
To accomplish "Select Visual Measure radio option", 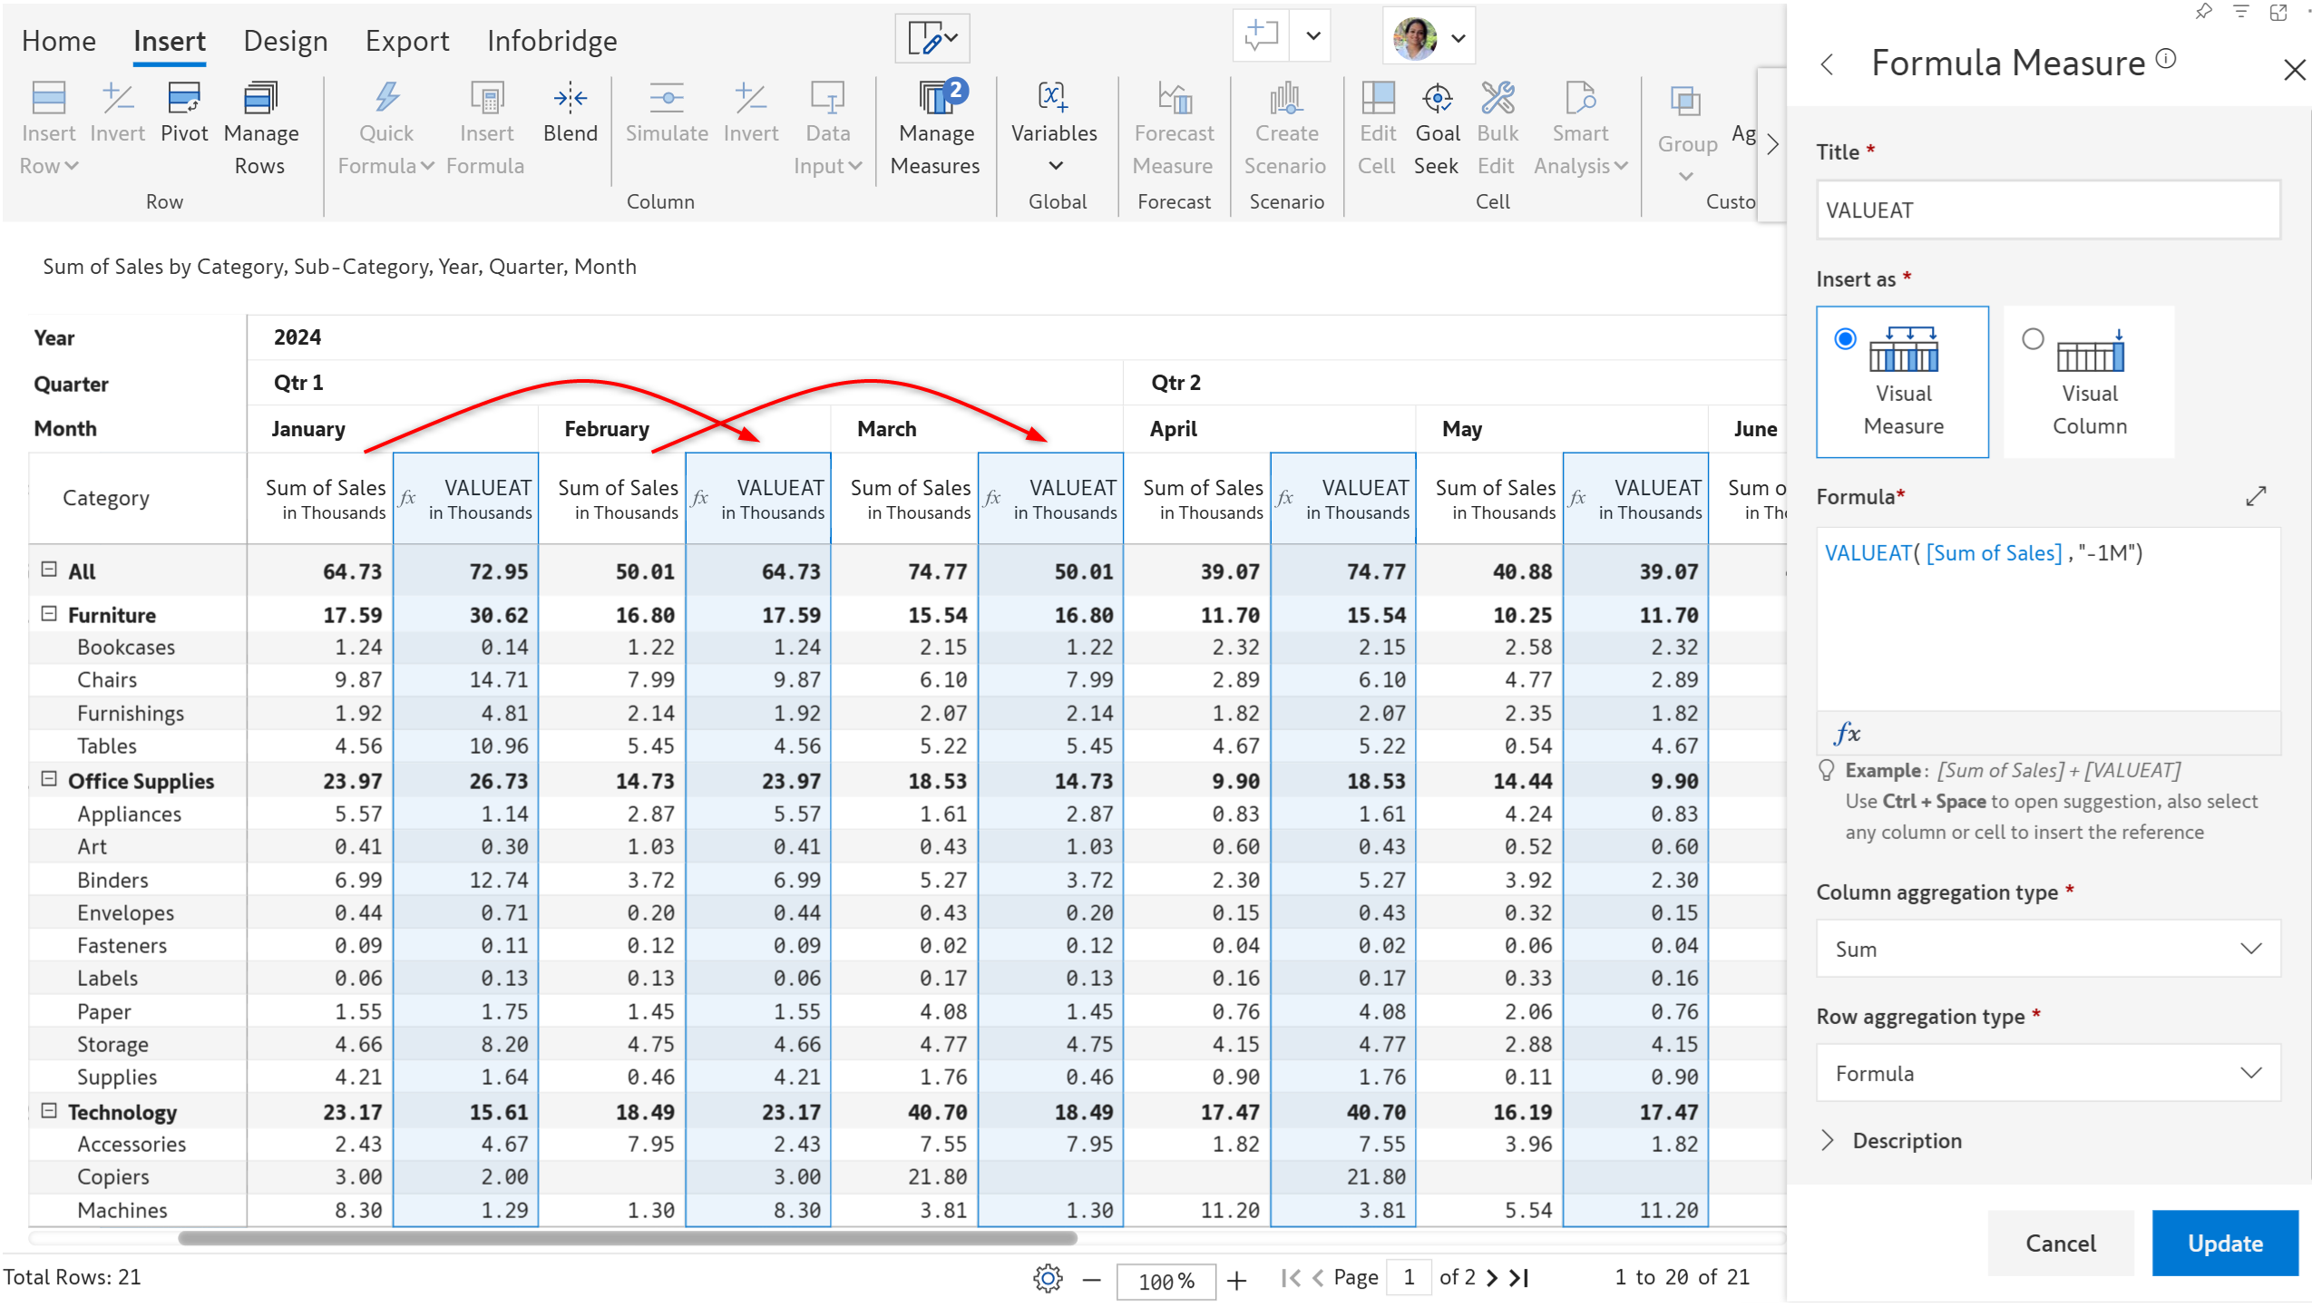I will (x=1845, y=339).
